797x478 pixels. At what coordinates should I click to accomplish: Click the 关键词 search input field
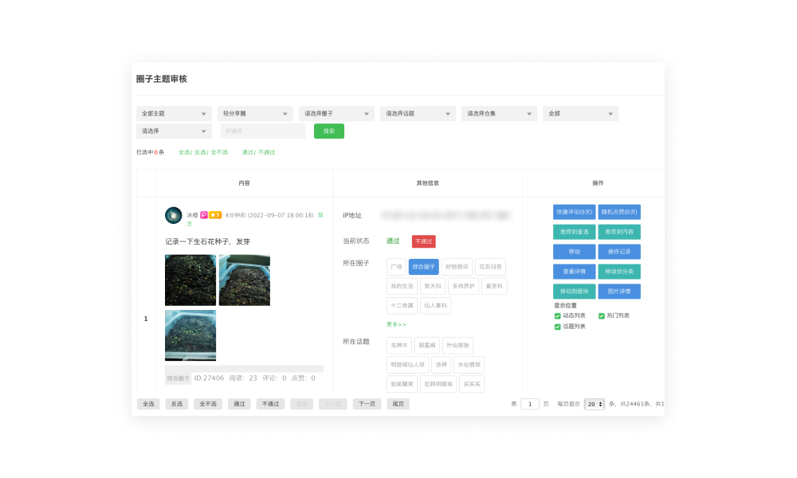[x=262, y=131]
